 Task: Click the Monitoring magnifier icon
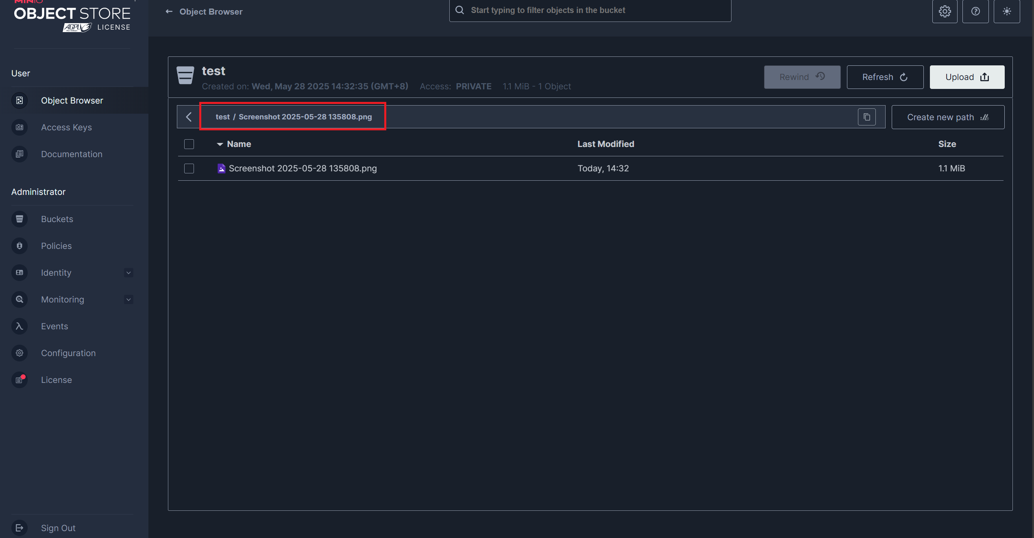(x=20, y=299)
